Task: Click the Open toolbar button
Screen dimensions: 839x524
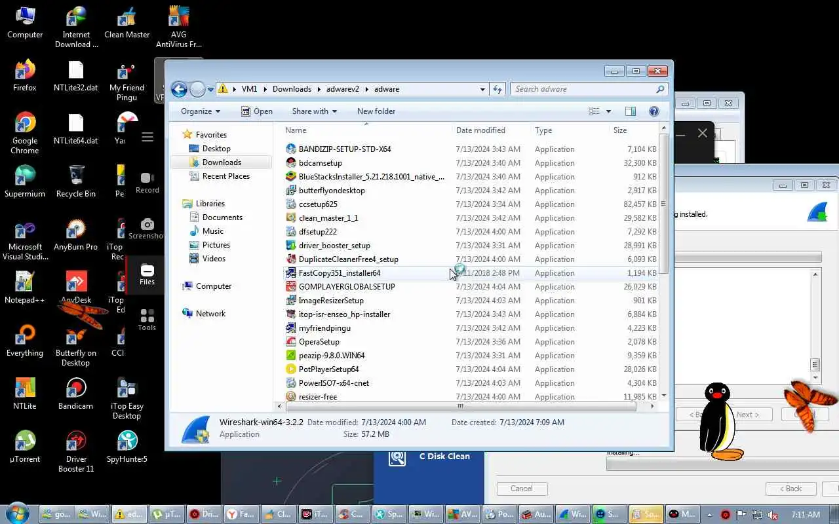Action: [x=257, y=111]
